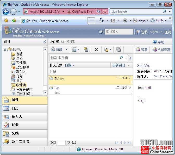Screen dimensions: 175x155
Task: Toggle 由新到旧 sort order
Action: pos(121,65)
